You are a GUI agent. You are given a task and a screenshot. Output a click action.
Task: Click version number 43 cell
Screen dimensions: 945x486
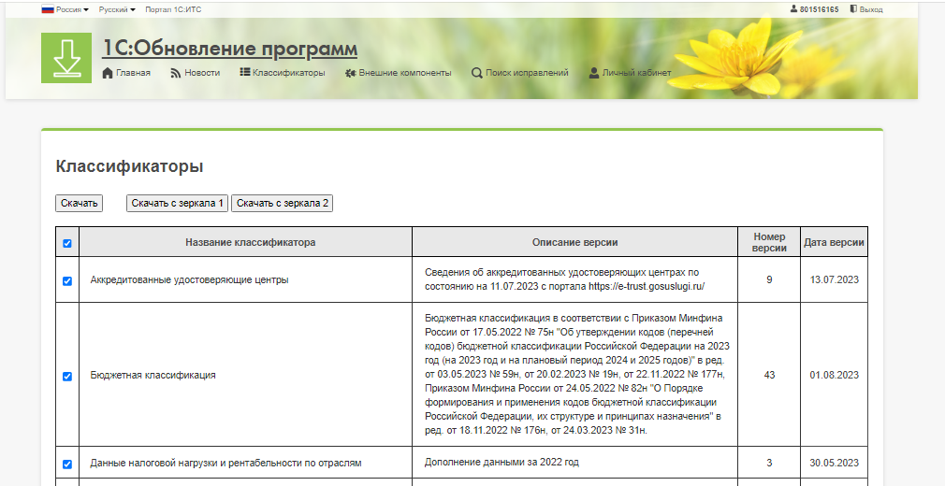coord(770,375)
